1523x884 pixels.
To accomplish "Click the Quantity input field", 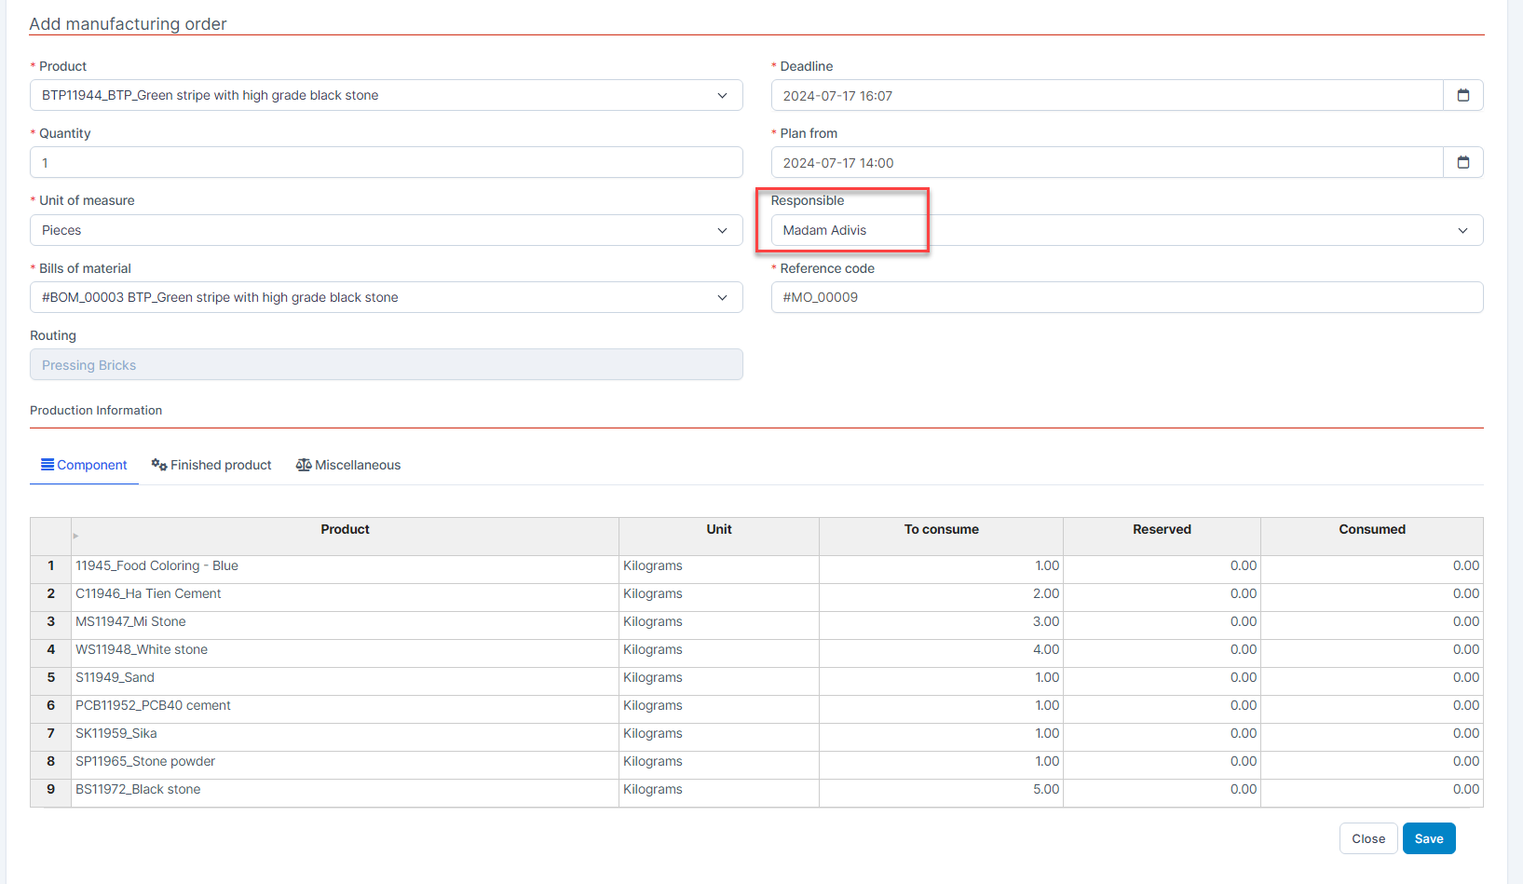I will (386, 162).
